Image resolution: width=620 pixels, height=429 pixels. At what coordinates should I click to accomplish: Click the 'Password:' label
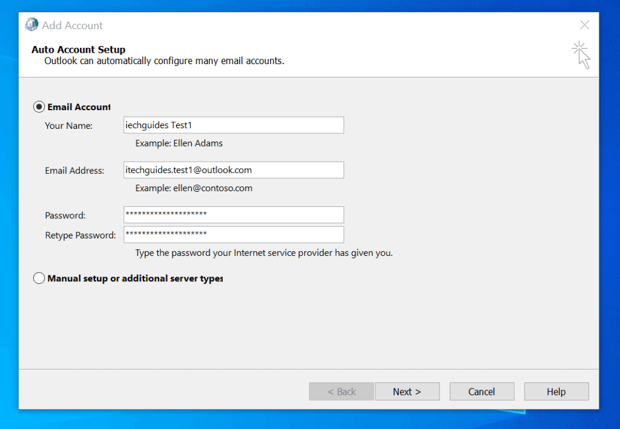(x=65, y=215)
